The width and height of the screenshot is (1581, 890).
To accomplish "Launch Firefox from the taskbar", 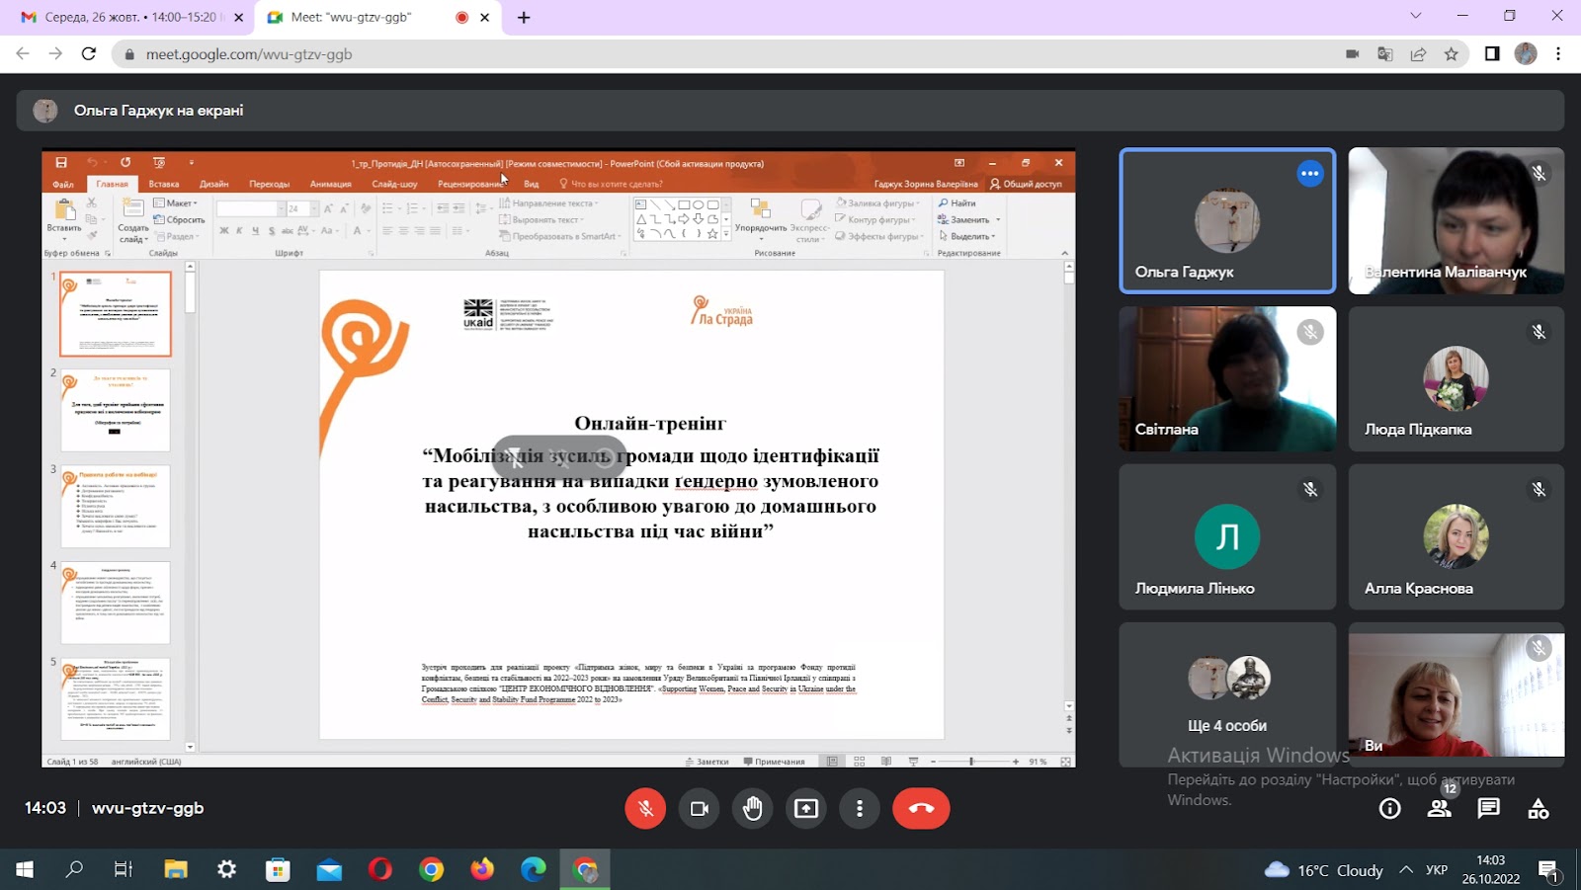I will tap(482, 869).
